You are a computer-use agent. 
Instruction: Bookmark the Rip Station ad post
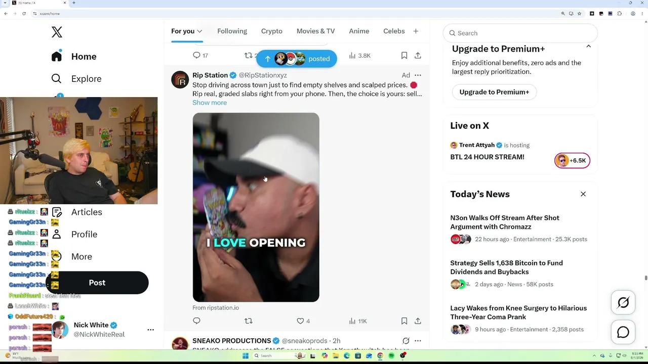pos(404,321)
